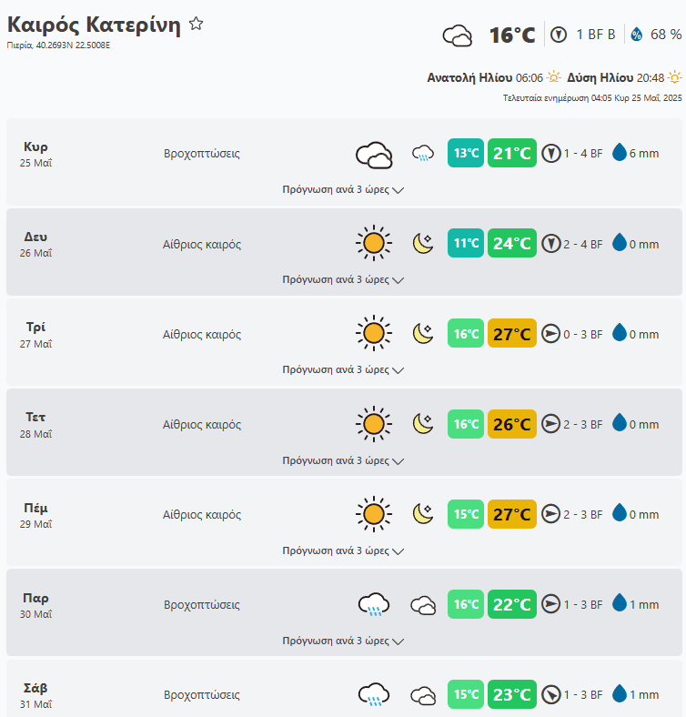
Task: Expand 3-hour forecast for Wednesday 28 Μαΐ
Action: pos(343,460)
